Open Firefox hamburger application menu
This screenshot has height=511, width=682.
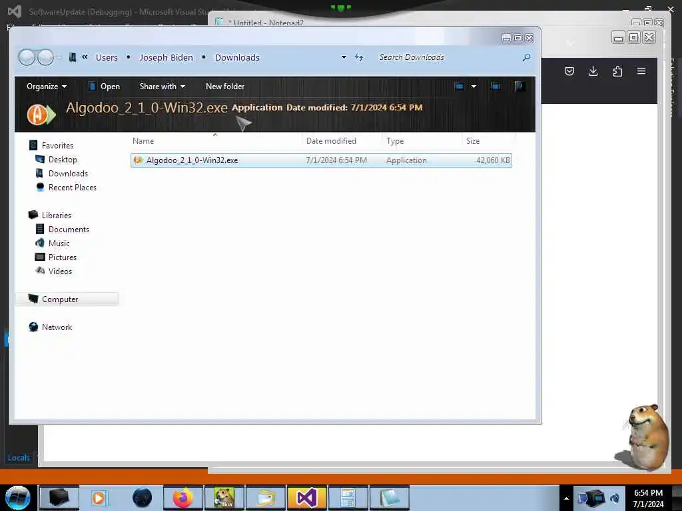(x=641, y=71)
